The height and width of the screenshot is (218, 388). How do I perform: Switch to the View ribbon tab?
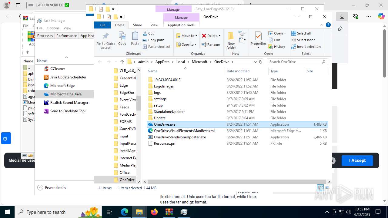(154, 25)
